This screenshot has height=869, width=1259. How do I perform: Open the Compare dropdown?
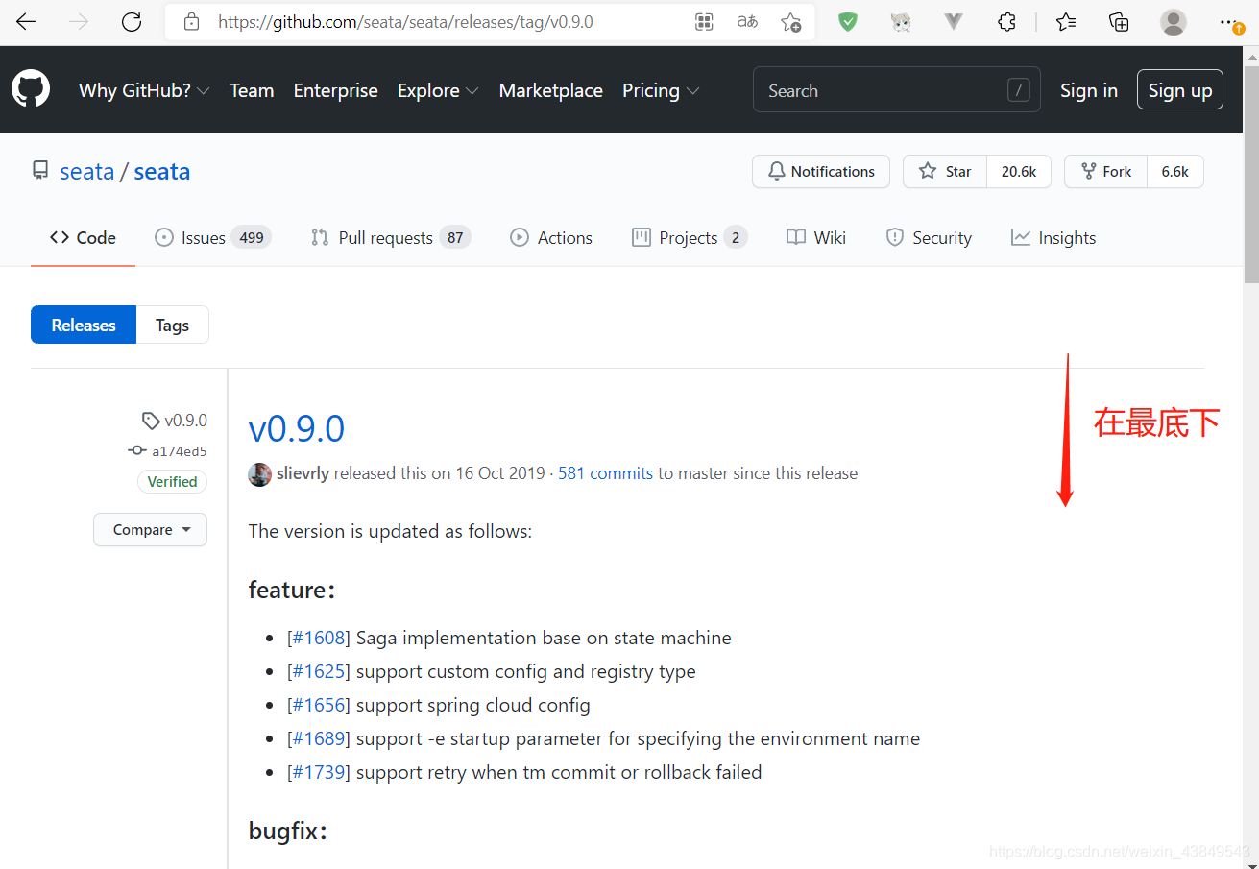pos(150,530)
